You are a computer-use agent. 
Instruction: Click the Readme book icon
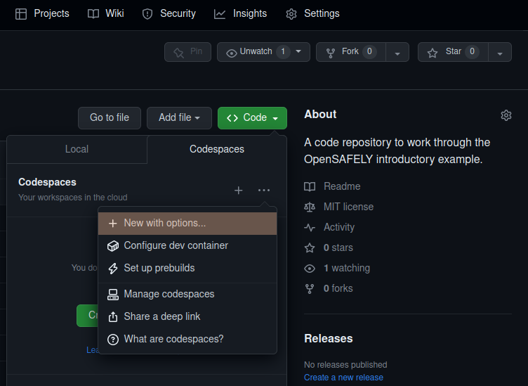point(310,187)
